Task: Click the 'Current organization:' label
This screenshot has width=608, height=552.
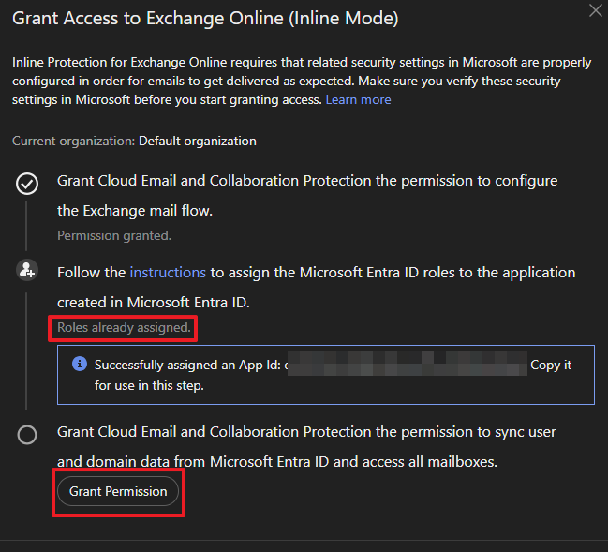Action: click(x=73, y=141)
